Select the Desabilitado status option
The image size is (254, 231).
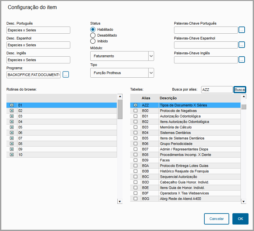pos(93,35)
